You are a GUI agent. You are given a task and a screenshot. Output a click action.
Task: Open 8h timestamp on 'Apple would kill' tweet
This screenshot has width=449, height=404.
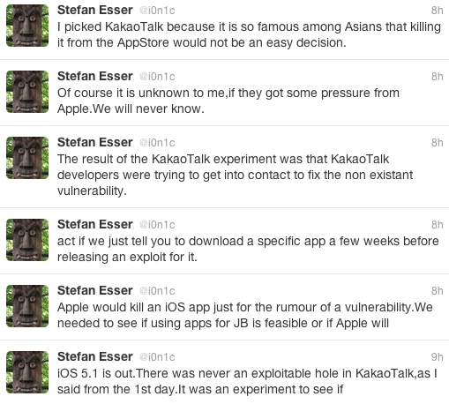pos(437,291)
